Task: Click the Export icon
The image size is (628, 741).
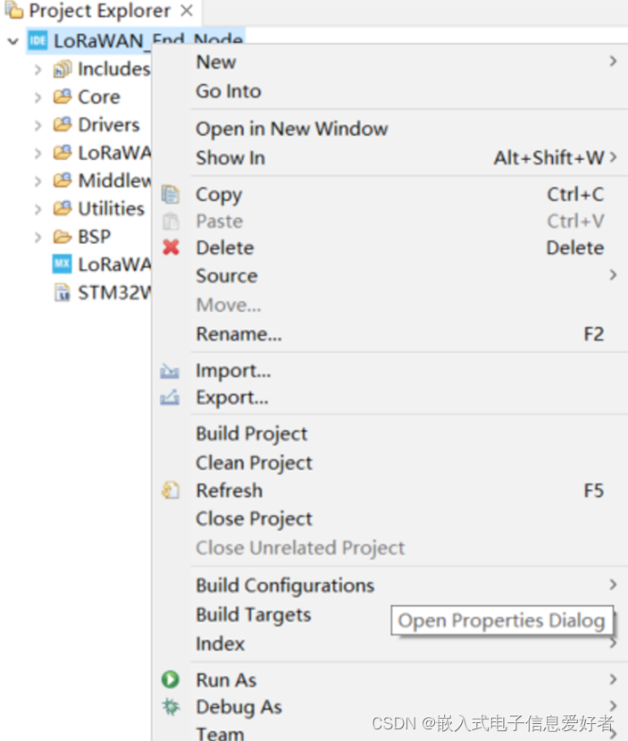Action: tap(170, 398)
